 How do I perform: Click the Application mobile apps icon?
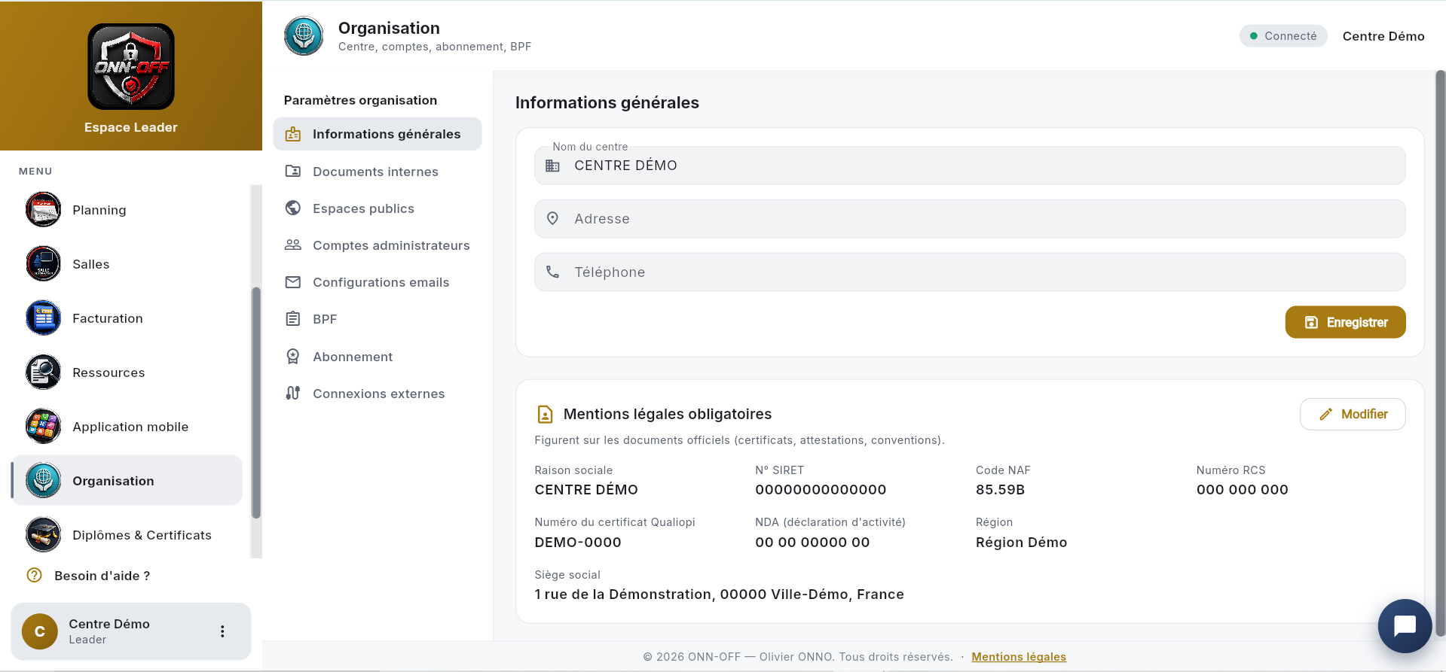tap(43, 427)
